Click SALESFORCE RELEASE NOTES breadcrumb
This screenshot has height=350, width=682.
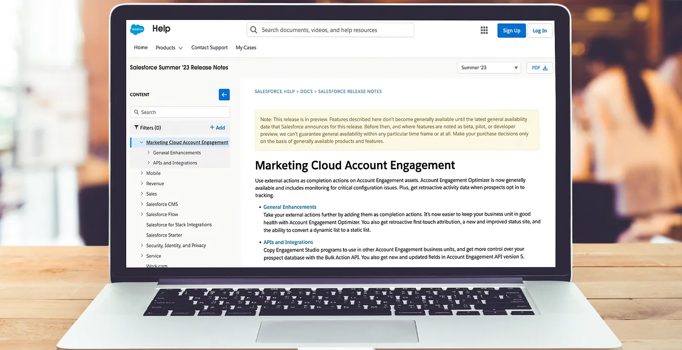[350, 92]
